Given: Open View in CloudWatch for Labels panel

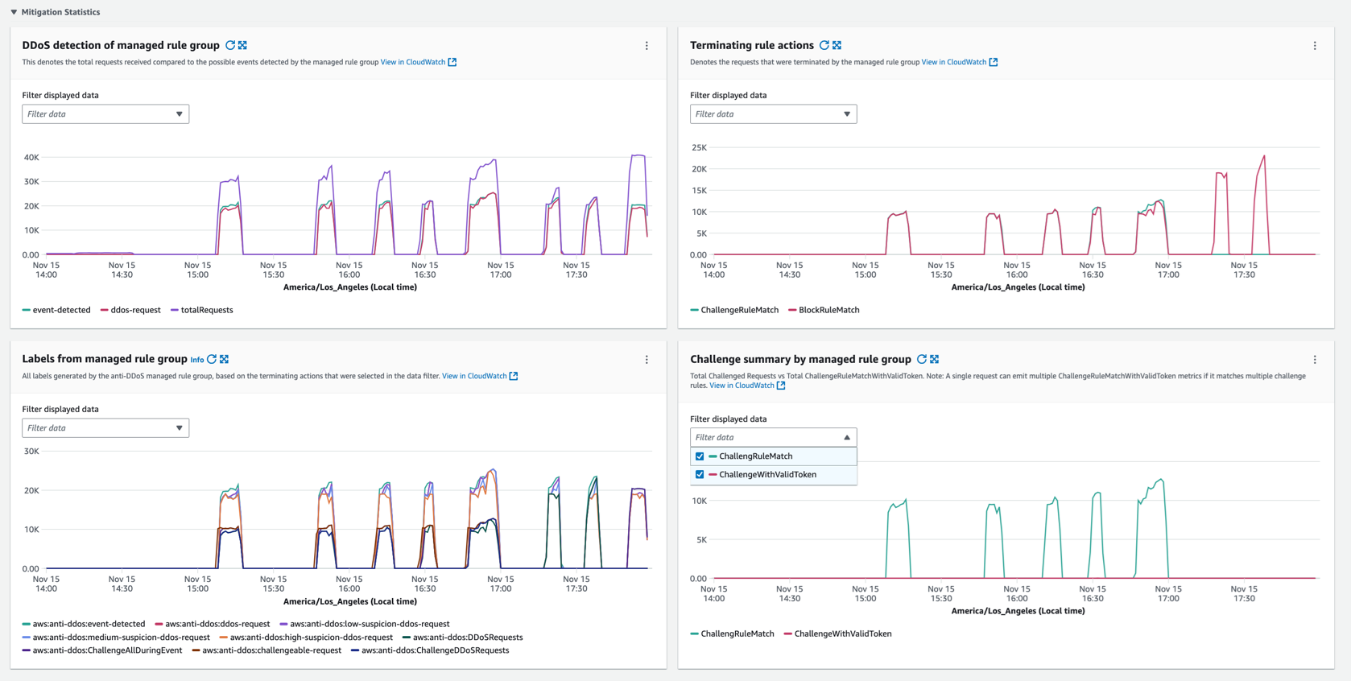Looking at the screenshot, I should tap(474, 376).
